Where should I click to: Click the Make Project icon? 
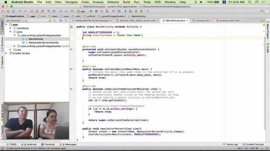[x=73, y=11]
